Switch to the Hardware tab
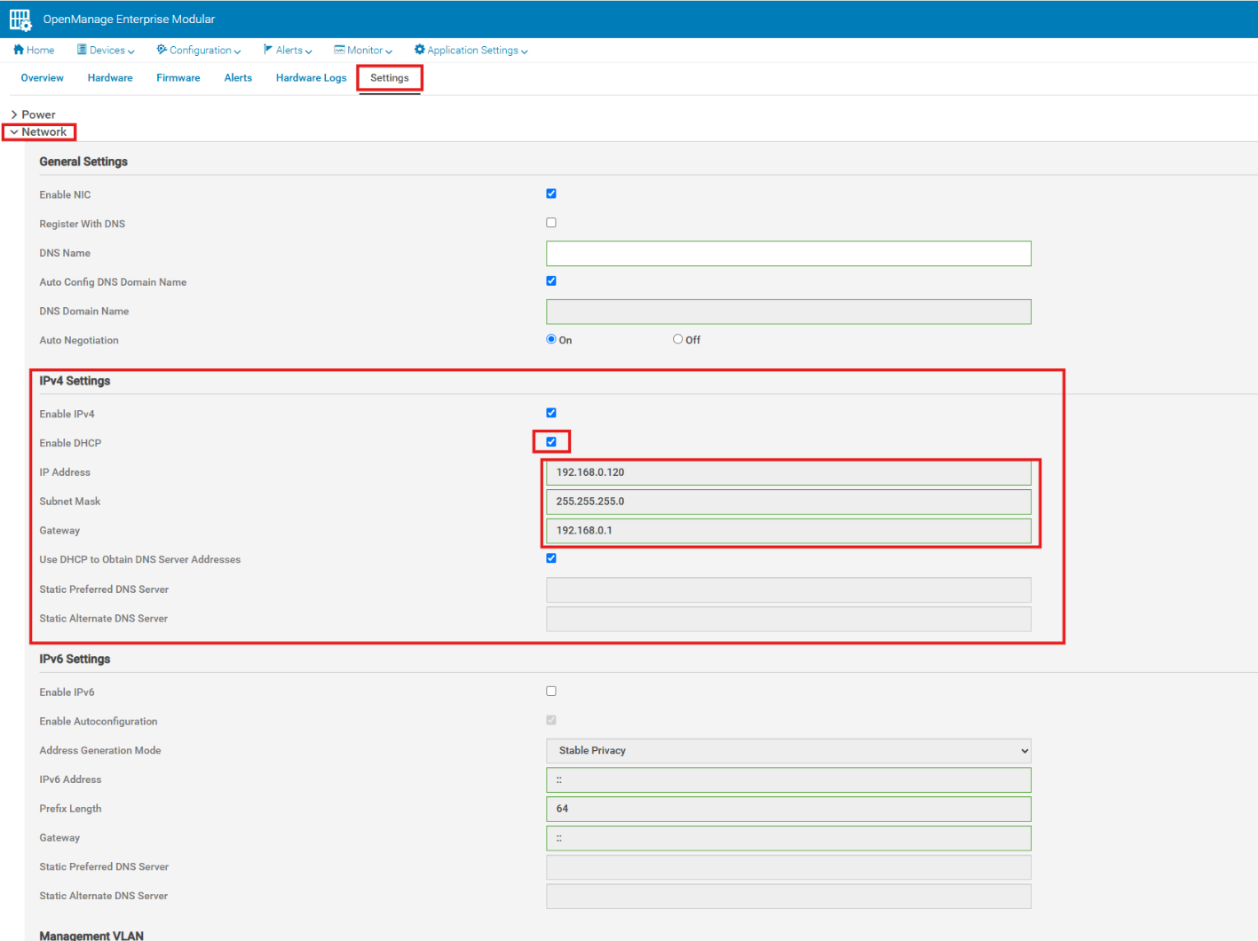Image resolution: width=1258 pixels, height=941 pixels. (110, 78)
